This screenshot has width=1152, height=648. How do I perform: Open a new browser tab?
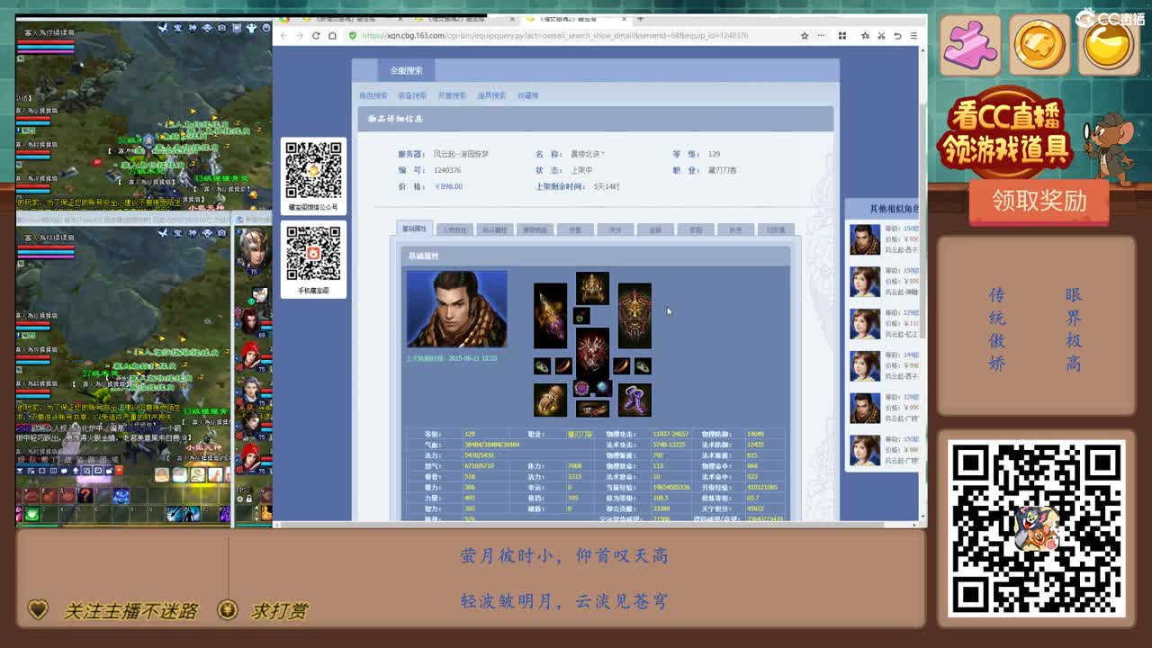[x=641, y=19]
